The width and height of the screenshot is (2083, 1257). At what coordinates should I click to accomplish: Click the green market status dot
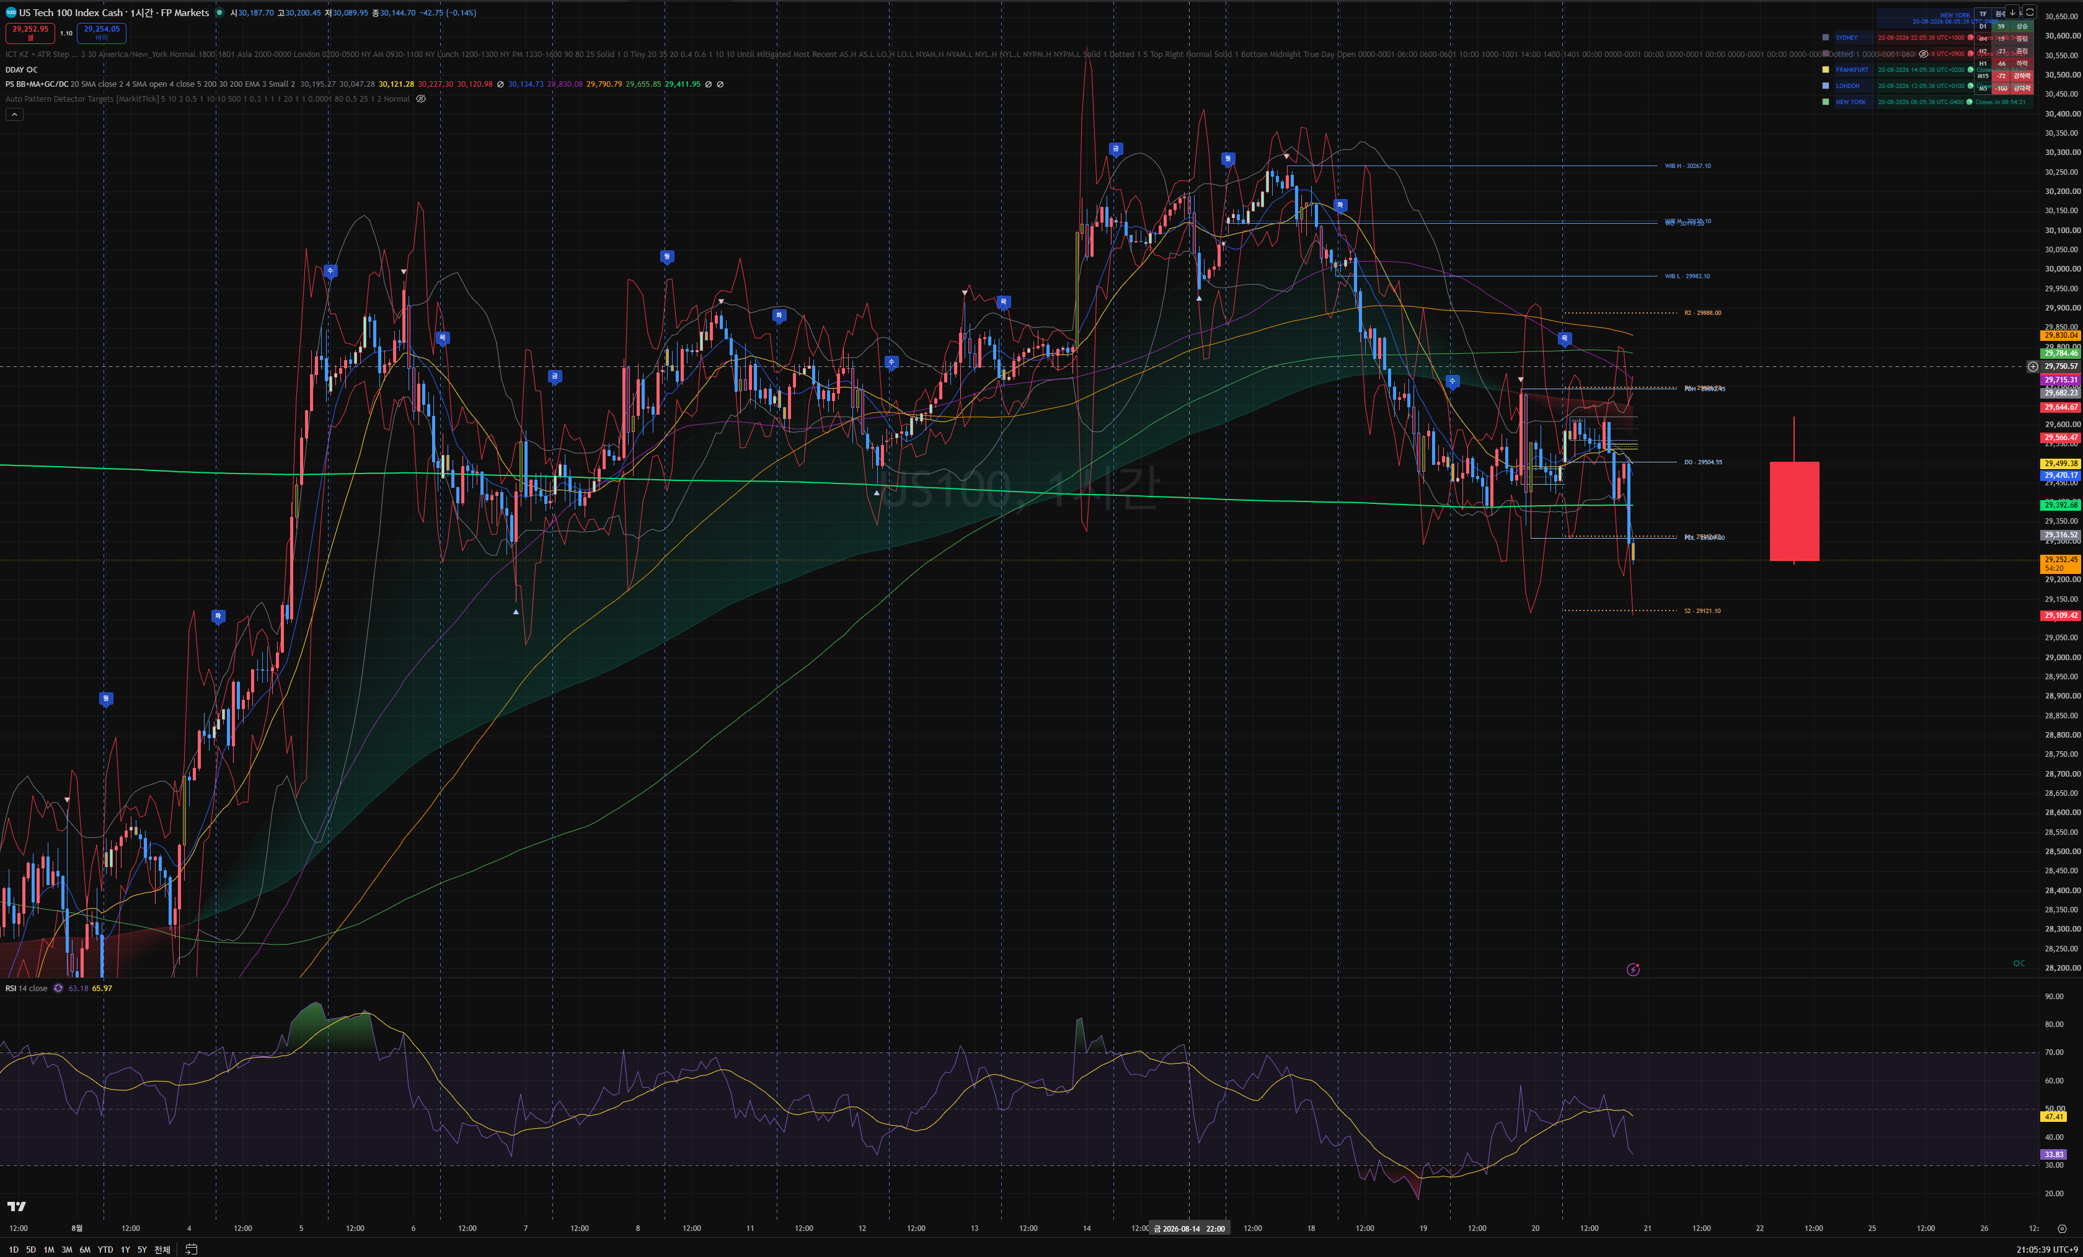(219, 12)
